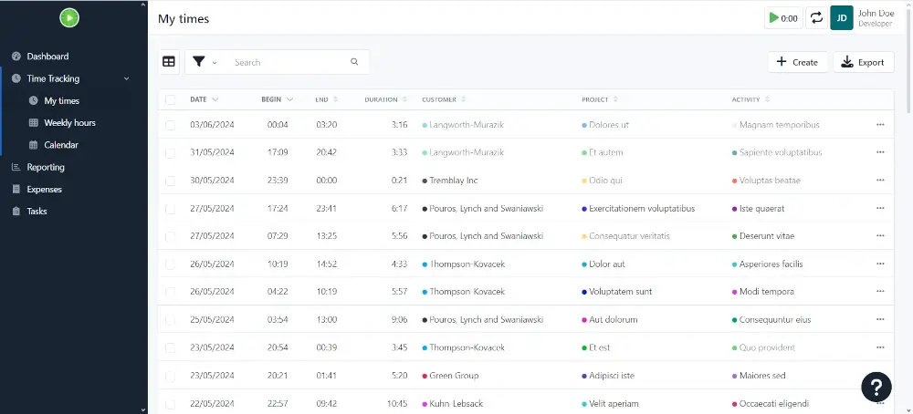The image size is (913, 414).
Task: Go to Expenses section
Action: tap(44, 189)
